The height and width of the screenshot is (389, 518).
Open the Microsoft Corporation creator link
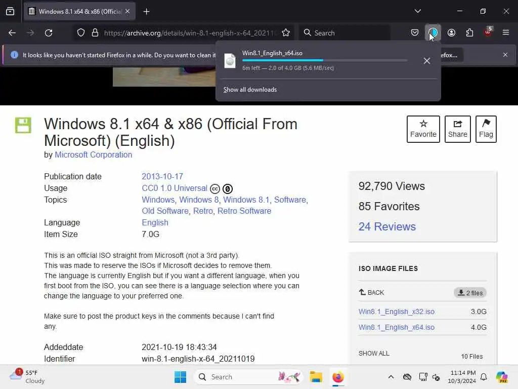coord(94,155)
